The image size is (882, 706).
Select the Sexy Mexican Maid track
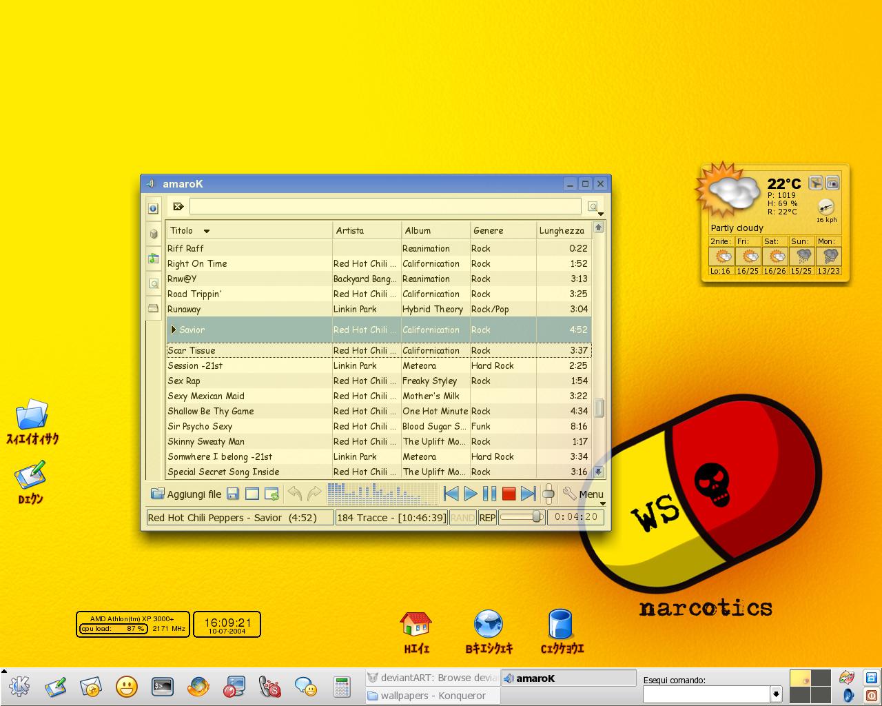(378, 396)
